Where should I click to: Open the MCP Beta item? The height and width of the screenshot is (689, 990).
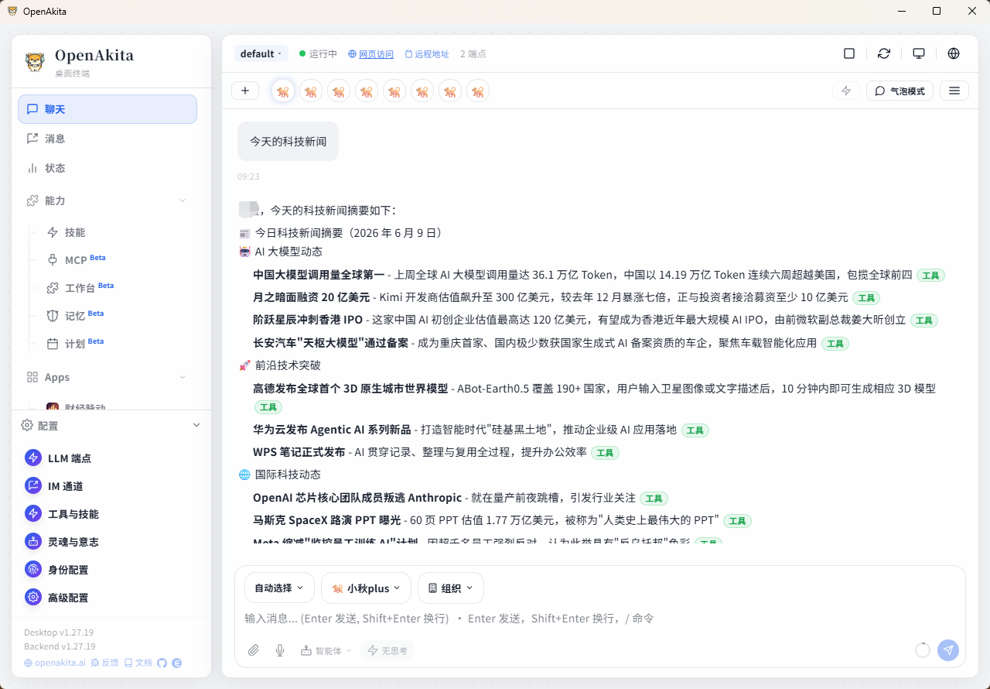click(x=118, y=260)
